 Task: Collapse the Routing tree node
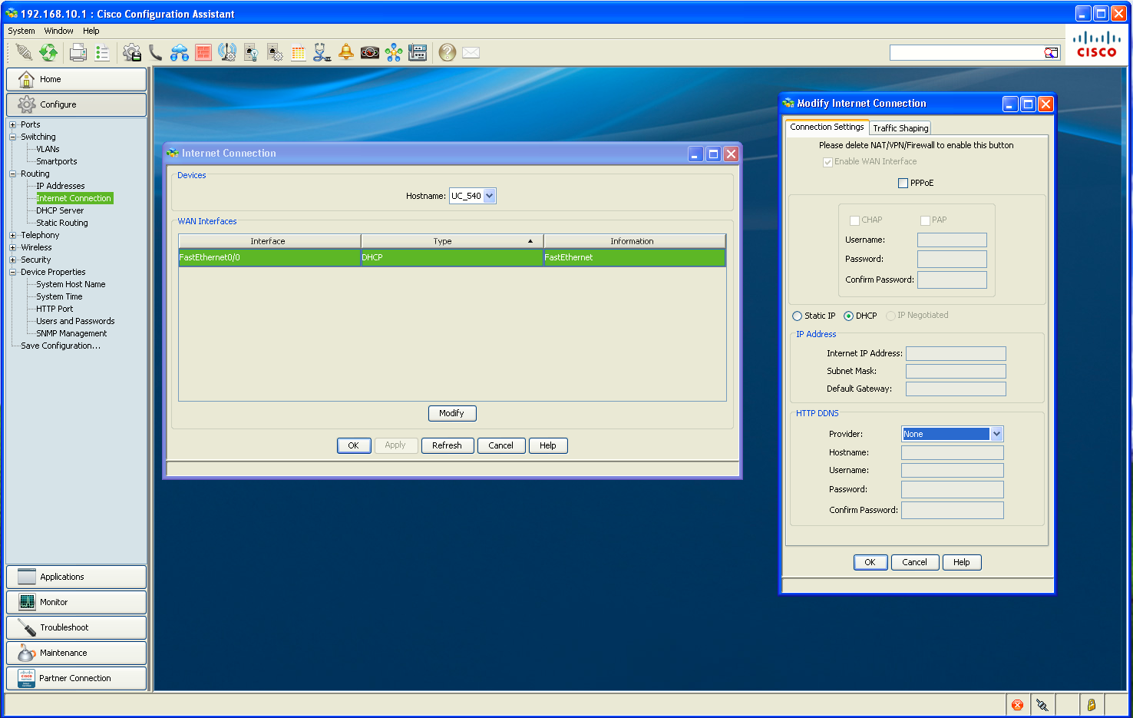click(x=12, y=174)
